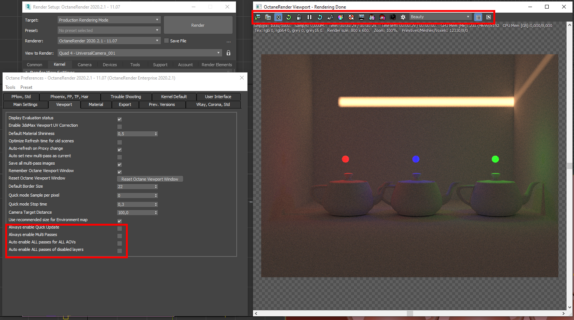
Task: Switch to the Camera tab in Render Setup
Action: [x=84, y=65]
